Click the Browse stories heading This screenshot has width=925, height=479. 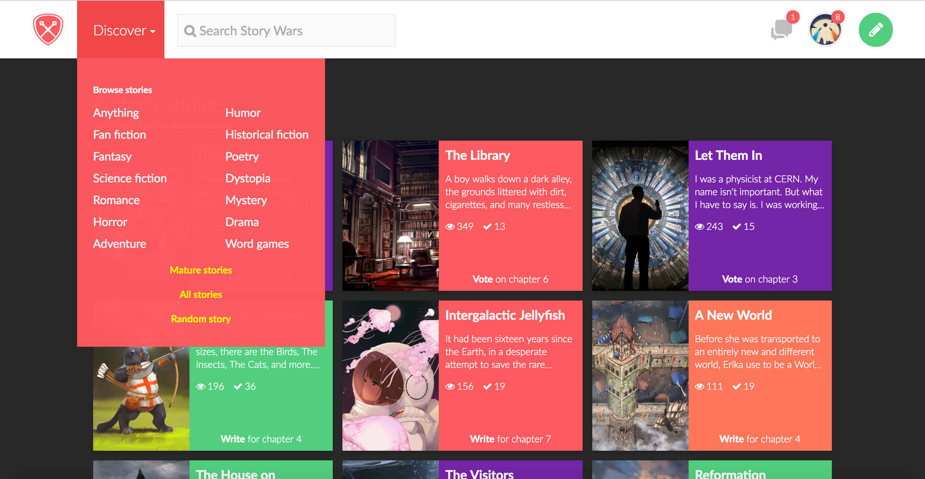point(123,90)
